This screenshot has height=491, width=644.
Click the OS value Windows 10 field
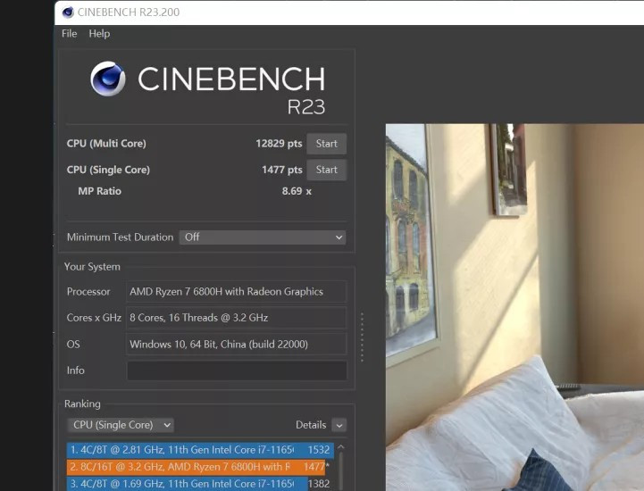tap(236, 344)
